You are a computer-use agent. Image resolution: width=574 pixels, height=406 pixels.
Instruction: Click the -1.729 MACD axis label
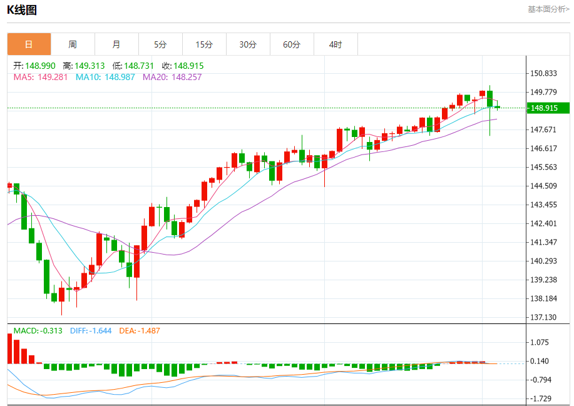tap(541, 398)
